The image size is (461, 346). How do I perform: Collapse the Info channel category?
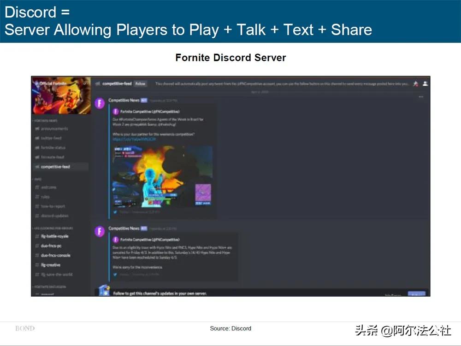point(37,179)
